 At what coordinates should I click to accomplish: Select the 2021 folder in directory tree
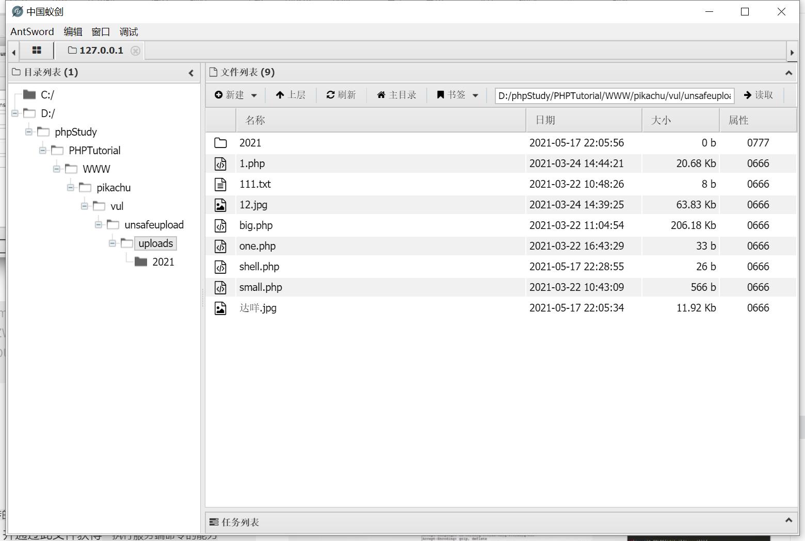click(x=163, y=262)
